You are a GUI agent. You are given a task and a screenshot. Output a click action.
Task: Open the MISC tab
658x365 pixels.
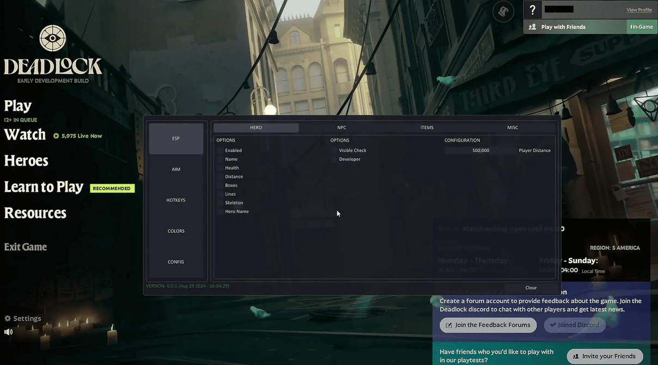click(x=513, y=127)
